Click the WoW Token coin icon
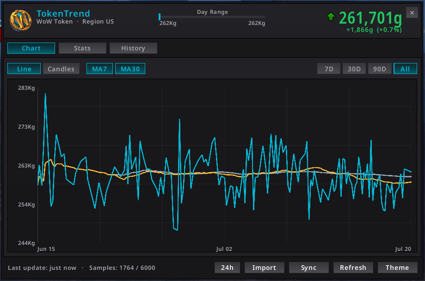The height and width of the screenshot is (281, 425). tap(21, 20)
